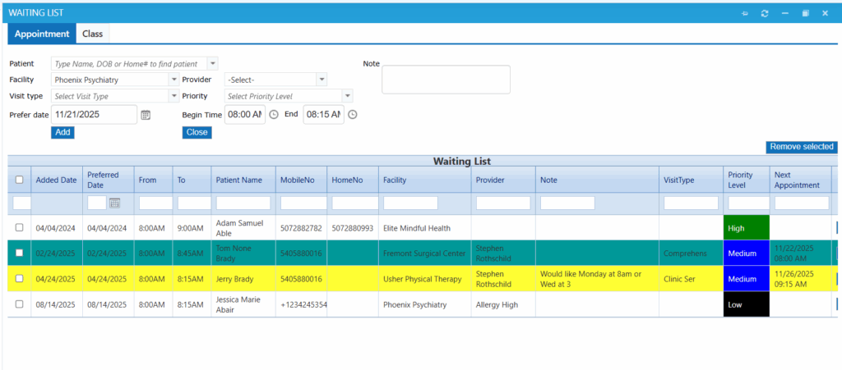Pin the Waiting List window
The width and height of the screenshot is (842, 370).
(x=745, y=13)
